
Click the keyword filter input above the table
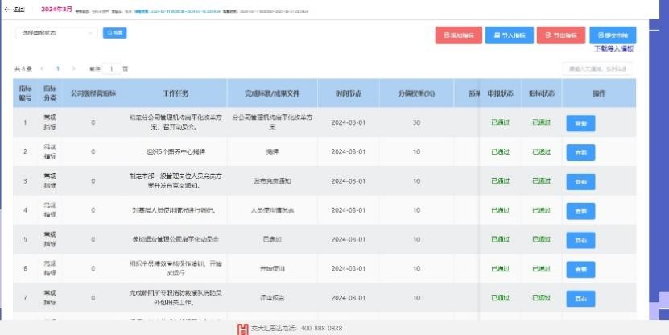click(x=597, y=69)
